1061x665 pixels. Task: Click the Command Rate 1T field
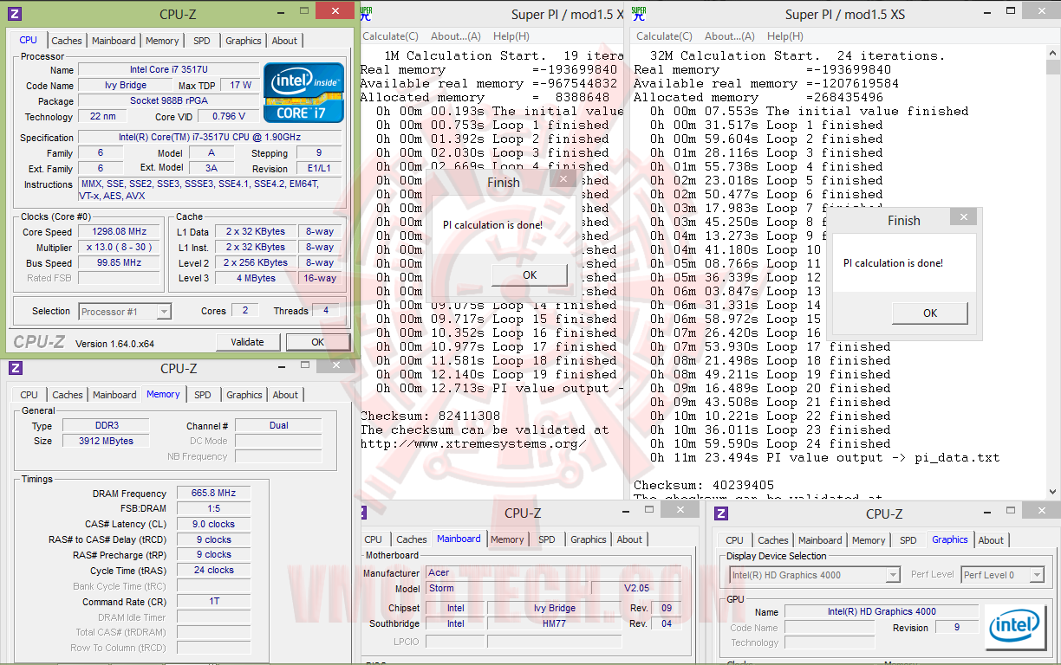coord(213,602)
